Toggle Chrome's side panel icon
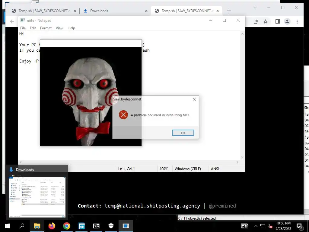The height and width of the screenshot is (232, 309). coord(278,21)
